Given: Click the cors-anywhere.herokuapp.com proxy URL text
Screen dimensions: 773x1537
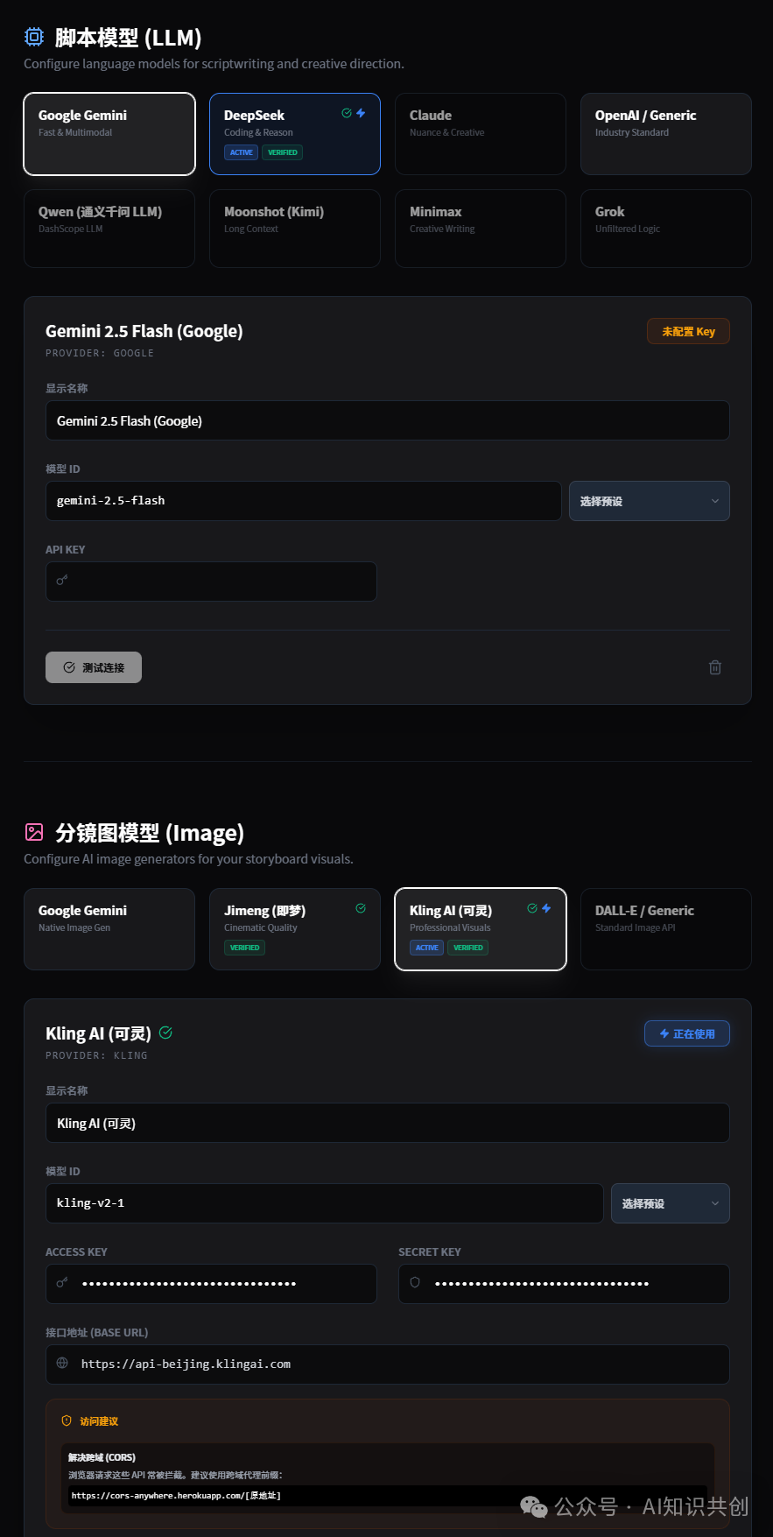Looking at the screenshot, I should click(x=176, y=1495).
